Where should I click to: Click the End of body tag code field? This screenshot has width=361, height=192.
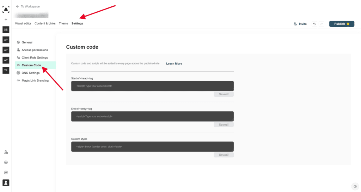point(152,116)
